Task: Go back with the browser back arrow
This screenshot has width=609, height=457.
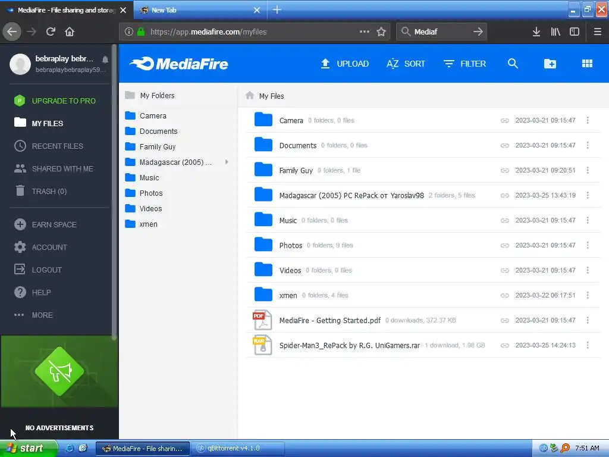Action: coord(12,32)
